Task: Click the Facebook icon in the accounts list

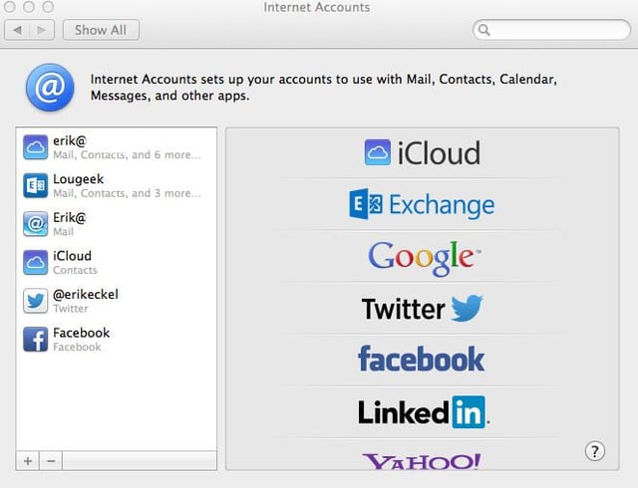Action: point(36,340)
